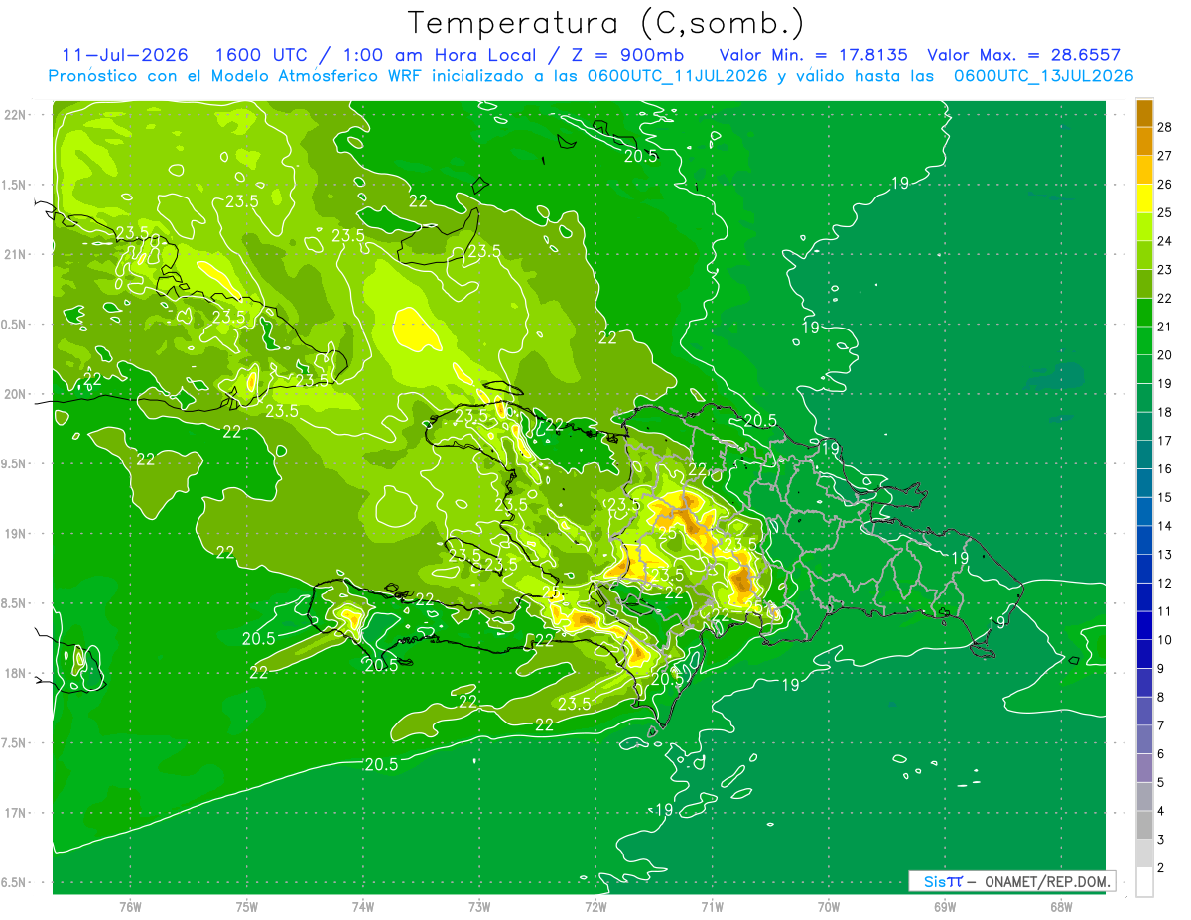1191x920 pixels.
Task: Click 'Valor Min. = 17.8135' value
Action: coord(813,55)
